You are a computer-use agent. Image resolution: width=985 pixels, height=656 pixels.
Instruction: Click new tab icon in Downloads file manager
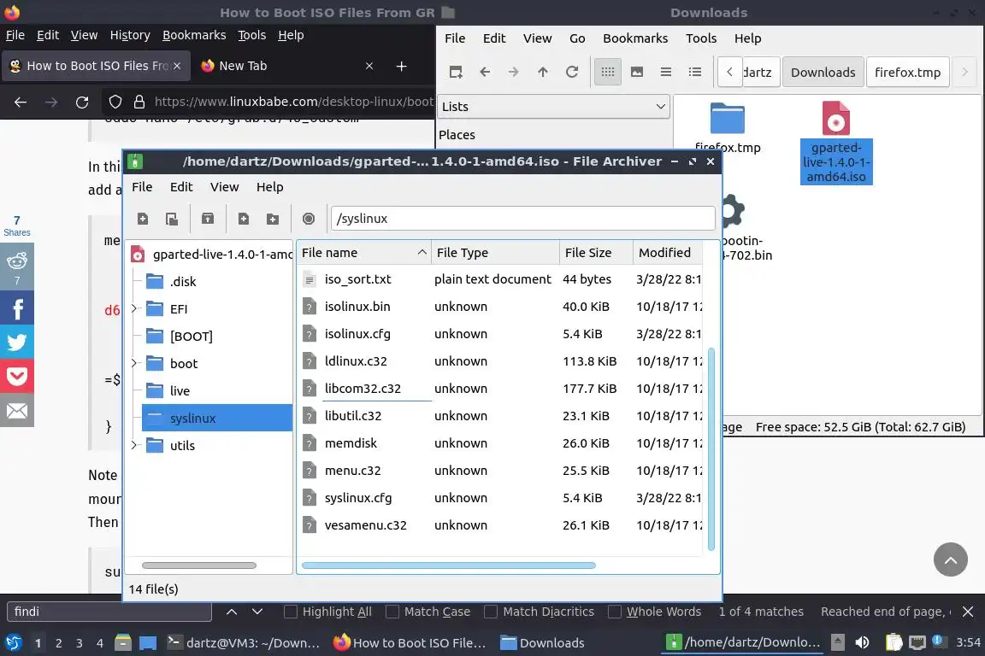click(456, 72)
